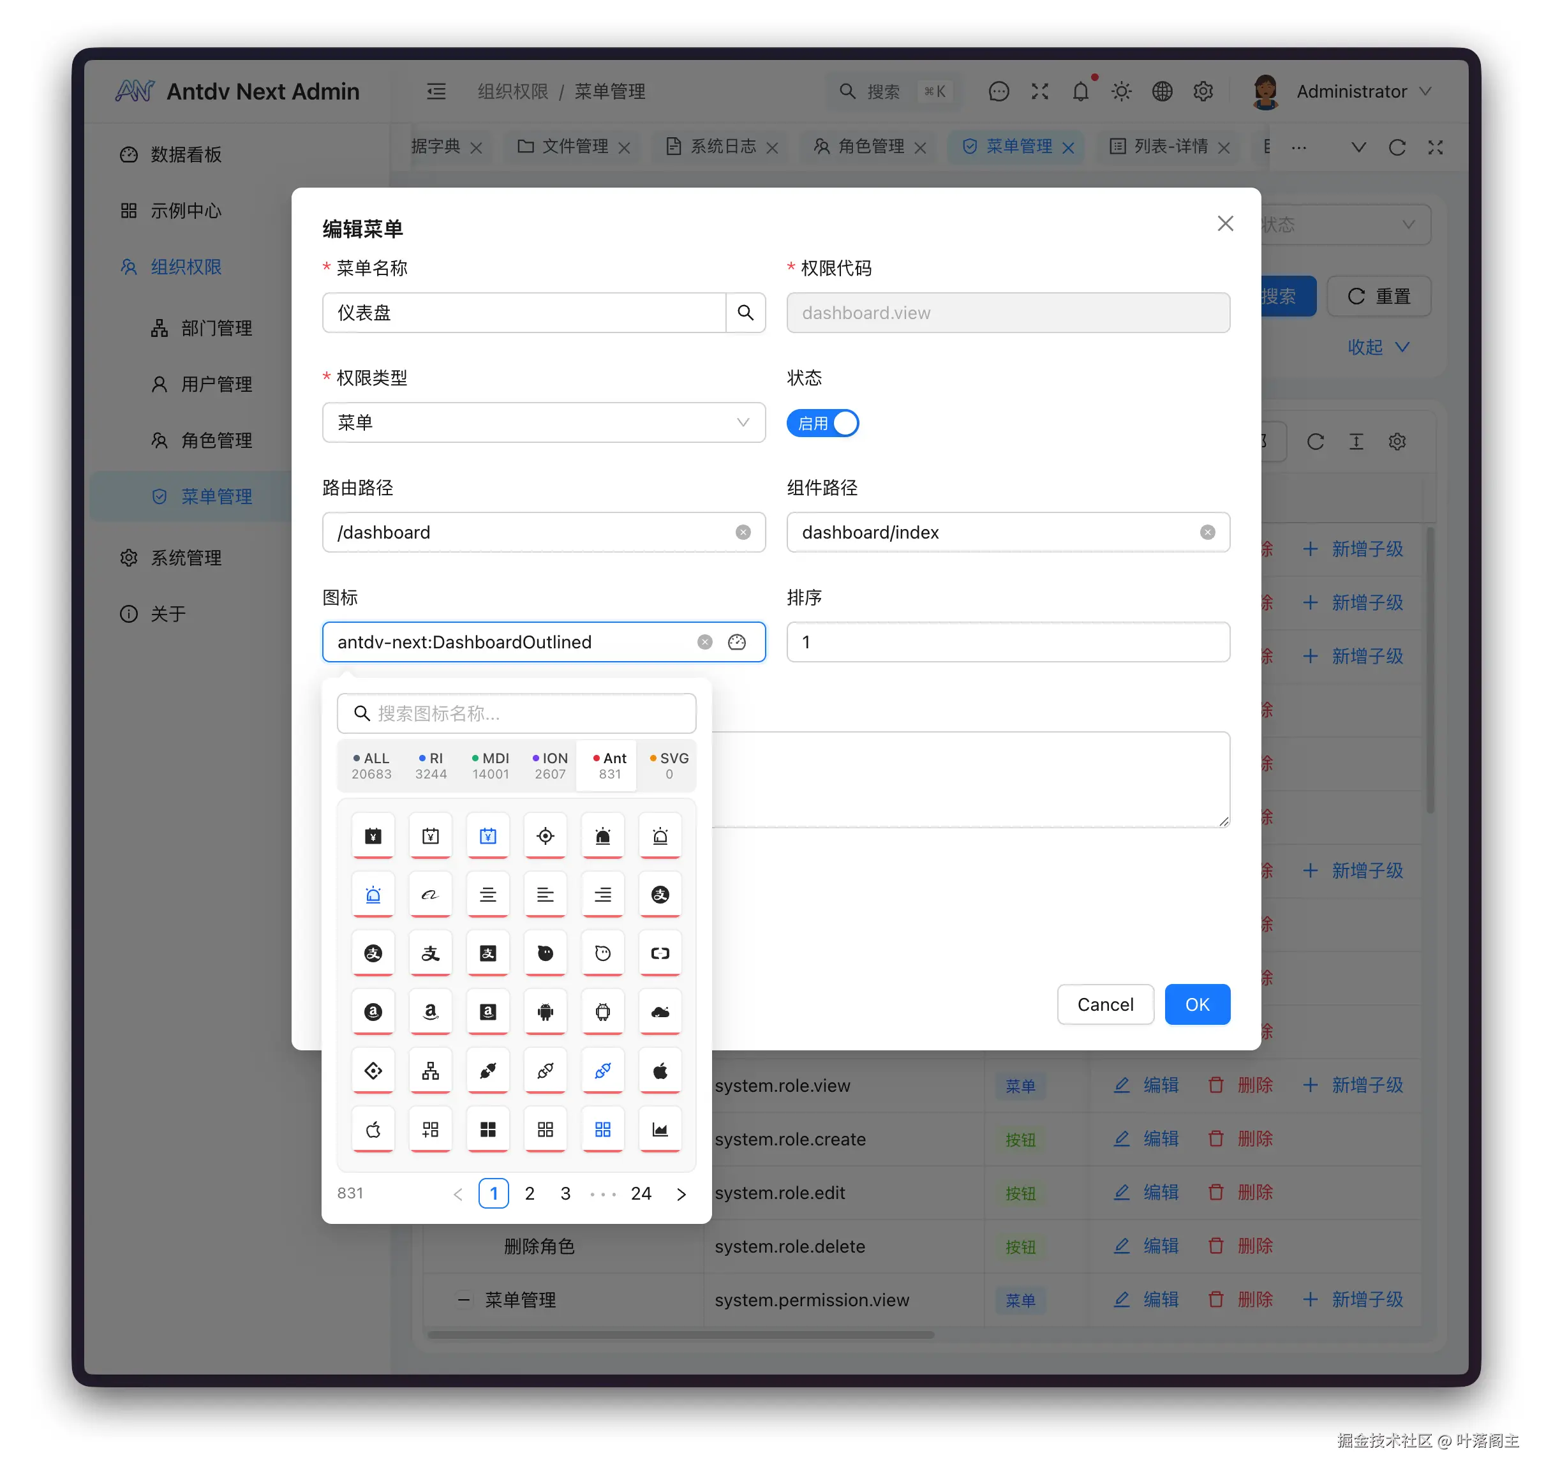Jump to icon page 24
The height and width of the screenshot is (1483, 1553).
(x=641, y=1193)
